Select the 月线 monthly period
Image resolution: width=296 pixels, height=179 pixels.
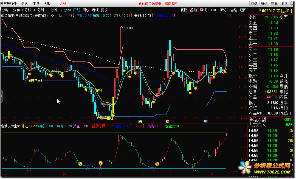pyautogui.click(x=95, y=10)
